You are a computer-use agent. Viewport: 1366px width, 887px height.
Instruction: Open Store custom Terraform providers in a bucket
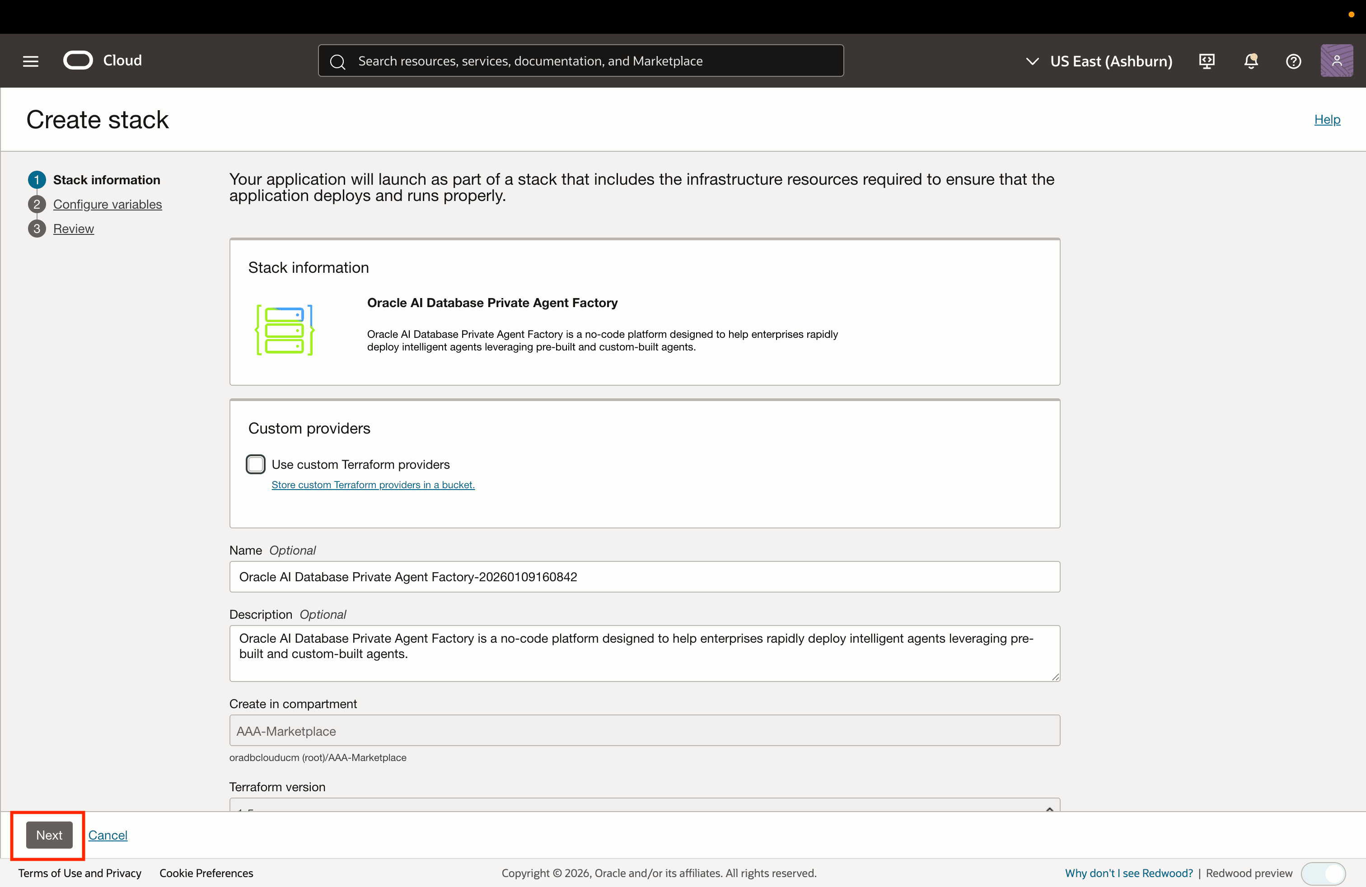[373, 484]
